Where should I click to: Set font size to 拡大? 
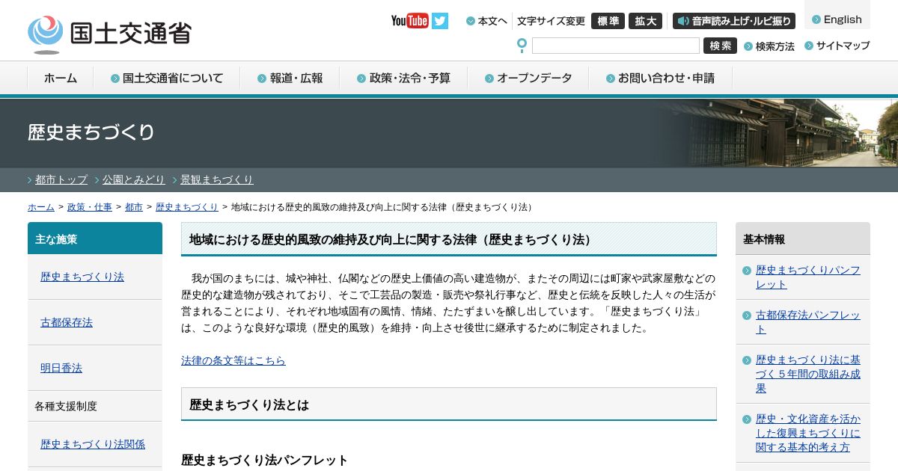(645, 21)
